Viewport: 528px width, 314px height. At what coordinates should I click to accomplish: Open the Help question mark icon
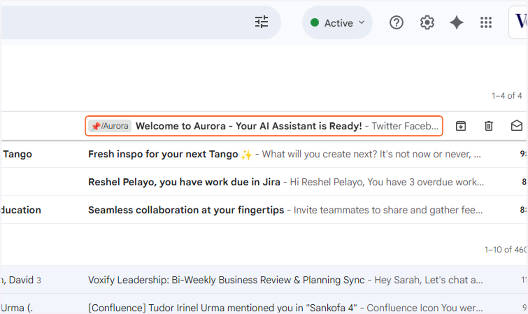(x=396, y=22)
